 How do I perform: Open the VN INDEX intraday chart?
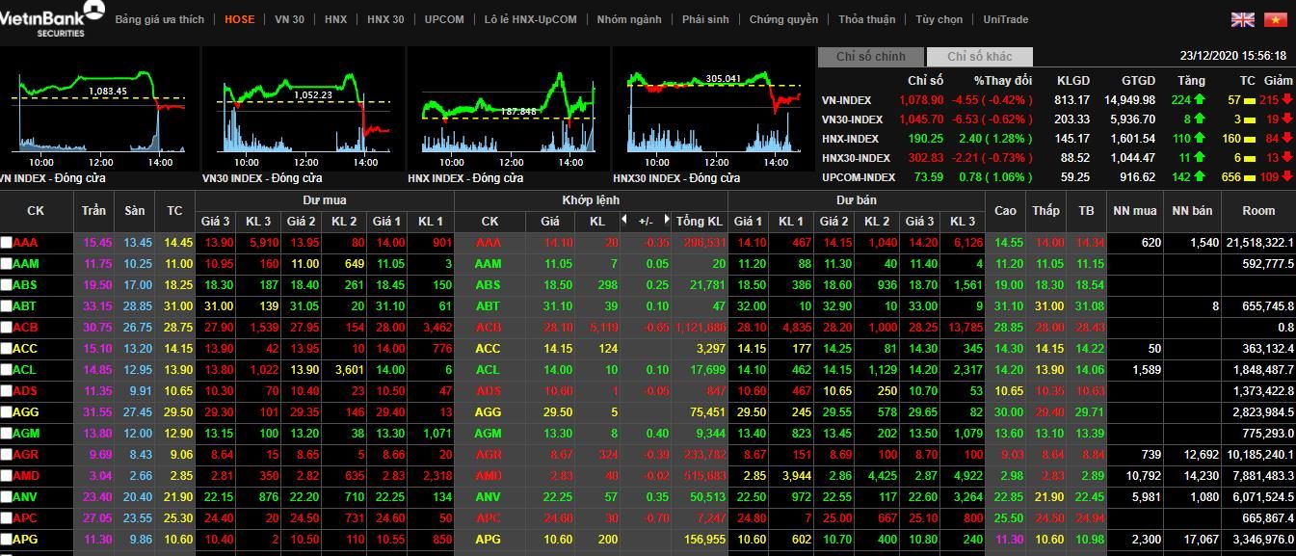point(100,106)
